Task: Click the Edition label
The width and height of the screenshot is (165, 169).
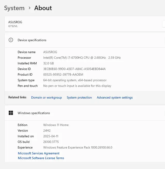Action: pyautogui.click(x=22, y=125)
